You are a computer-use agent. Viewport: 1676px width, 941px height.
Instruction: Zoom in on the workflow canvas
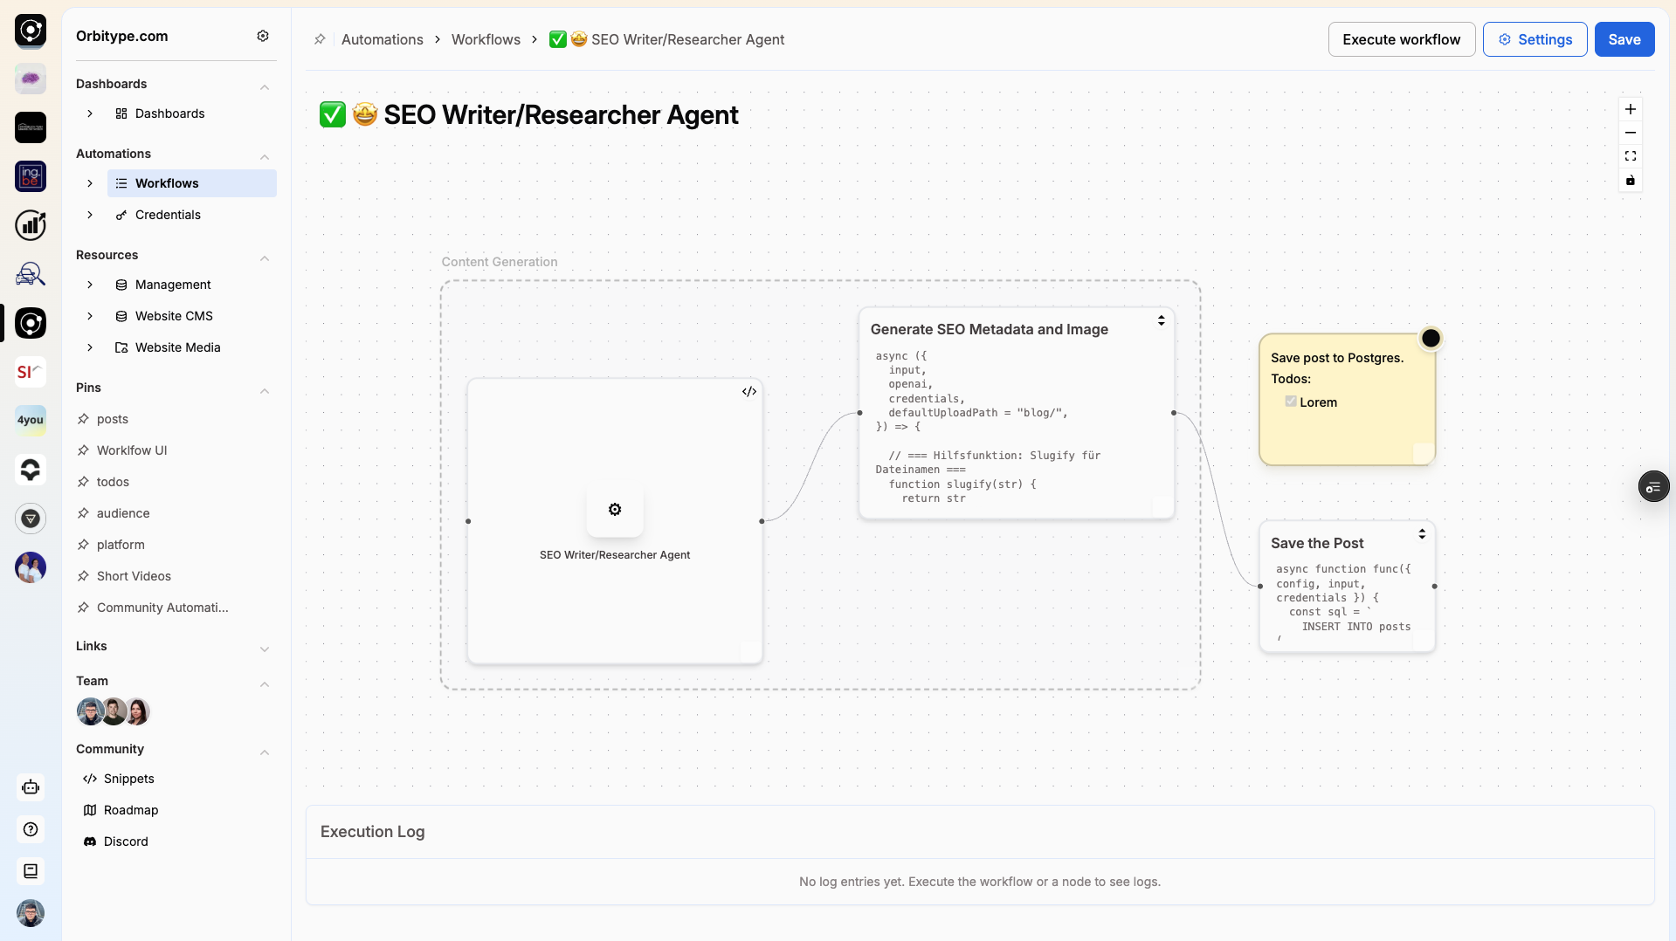coord(1630,109)
